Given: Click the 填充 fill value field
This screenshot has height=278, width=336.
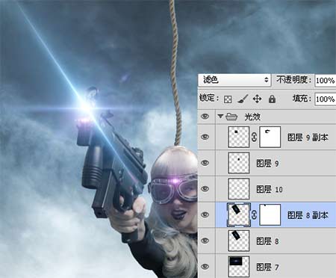Looking at the screenshot, I should (x=326, y=99).
